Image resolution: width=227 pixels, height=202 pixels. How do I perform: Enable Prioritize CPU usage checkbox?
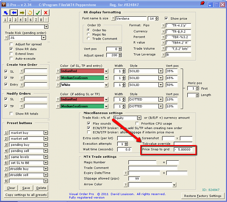[137, 123]
